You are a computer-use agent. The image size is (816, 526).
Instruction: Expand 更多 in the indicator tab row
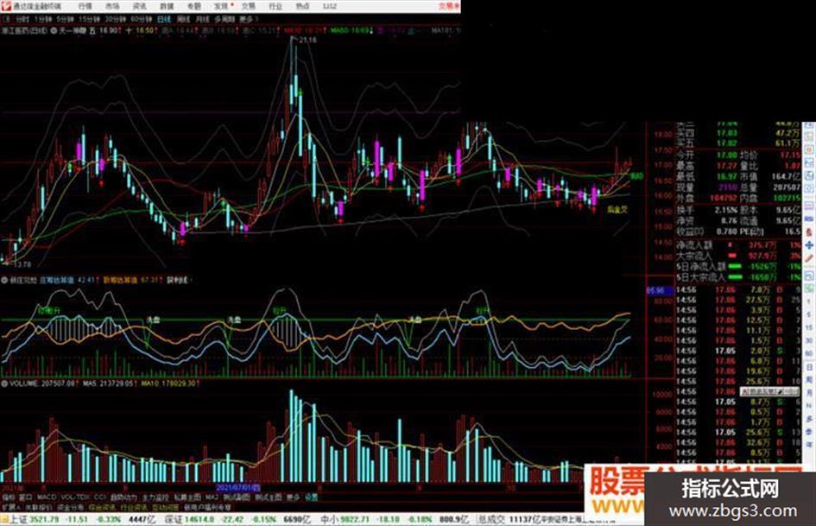click(293, 497)
